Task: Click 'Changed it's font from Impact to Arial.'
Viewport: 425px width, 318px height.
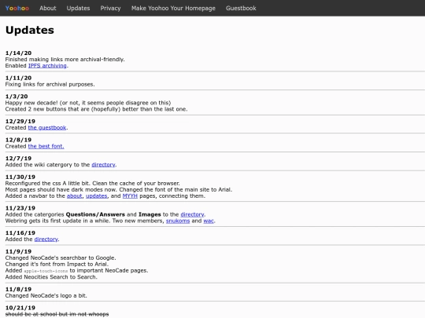Action: [57, 264]
